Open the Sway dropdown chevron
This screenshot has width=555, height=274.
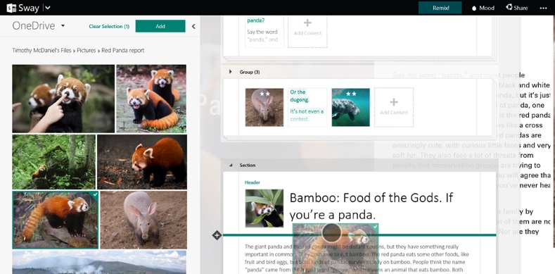(48, 8)
